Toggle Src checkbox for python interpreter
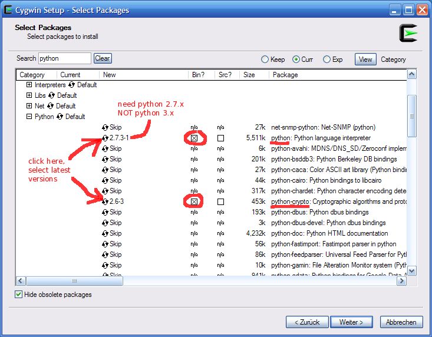432x337 pixels. coord(220,138)
